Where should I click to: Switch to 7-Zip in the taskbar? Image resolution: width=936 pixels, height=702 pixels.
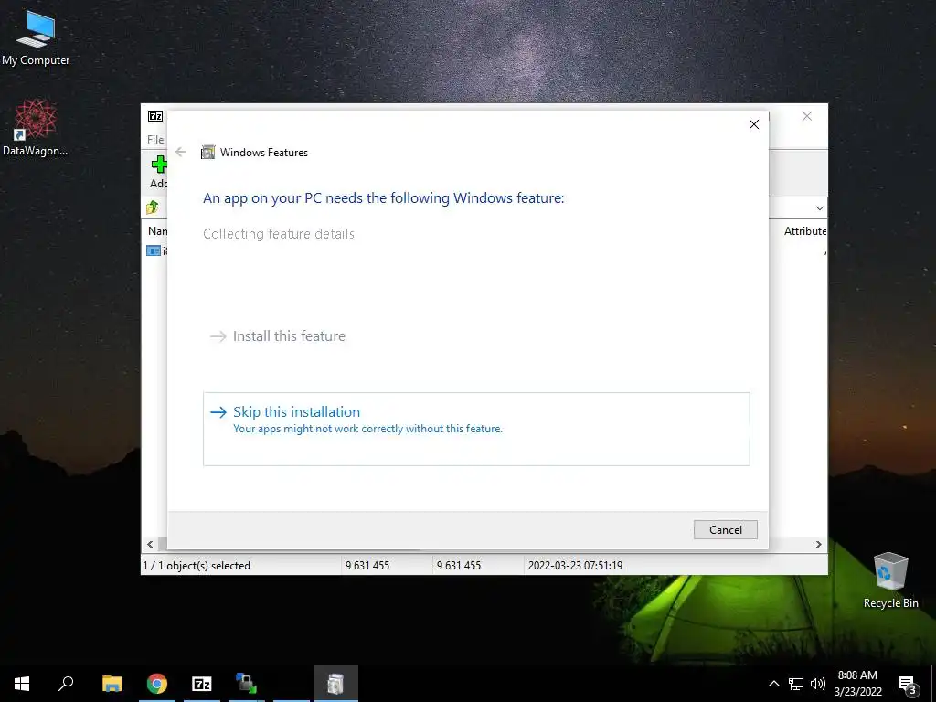[202, 684]
